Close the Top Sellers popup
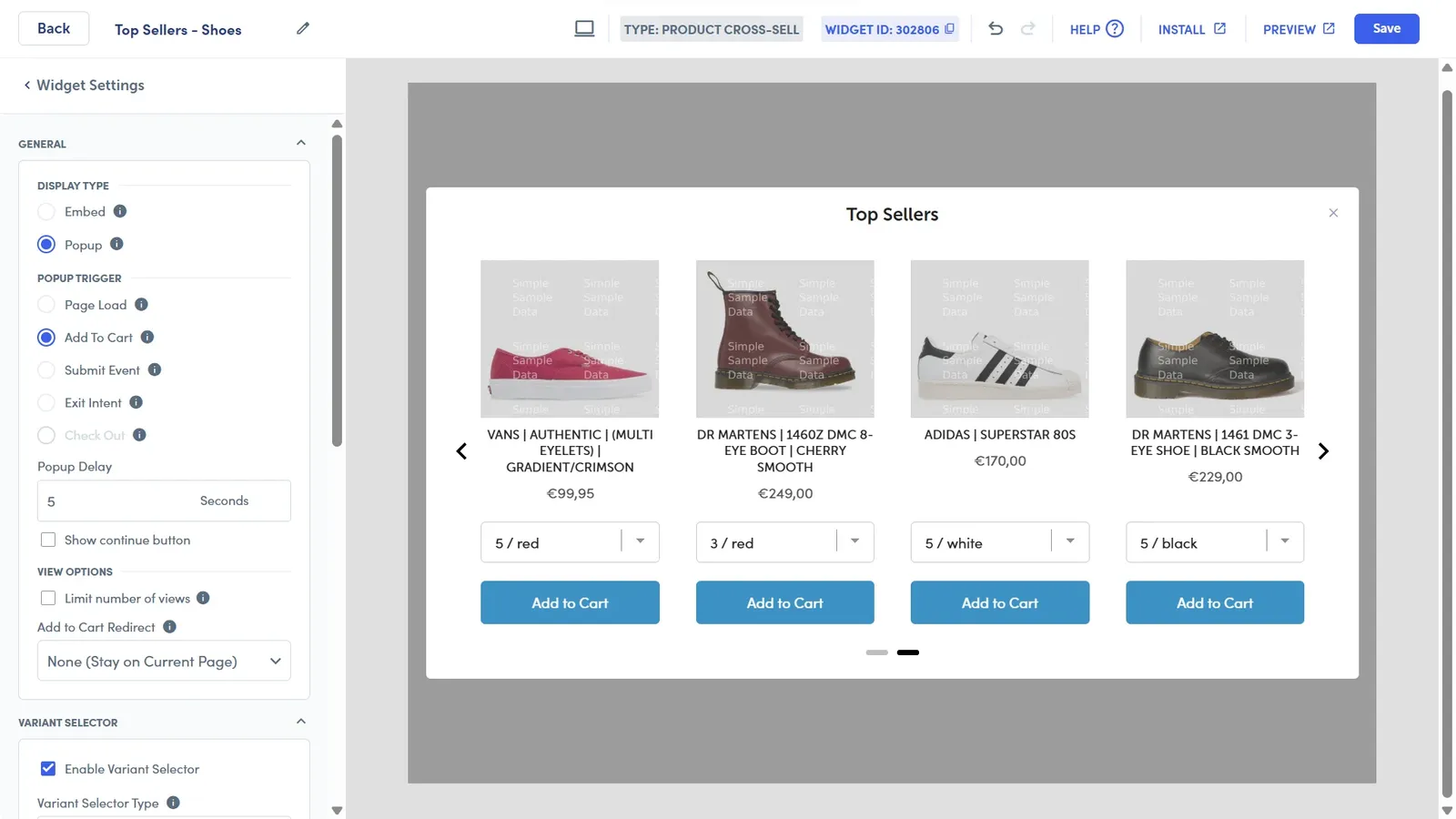The width and height of the screenshot is (1456, 819). coord(1333,213)
